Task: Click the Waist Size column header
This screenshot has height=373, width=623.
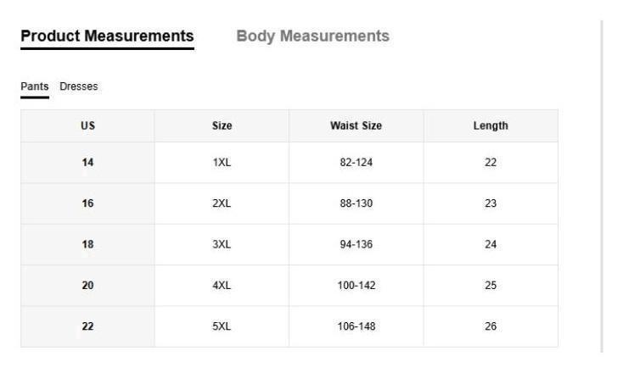Action: (356, 125)
